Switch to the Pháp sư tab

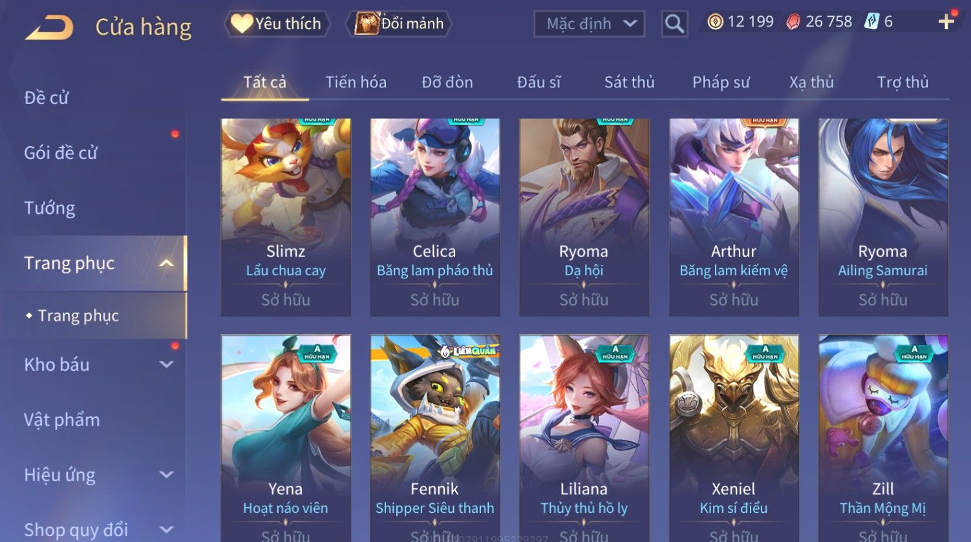(721, 82)
